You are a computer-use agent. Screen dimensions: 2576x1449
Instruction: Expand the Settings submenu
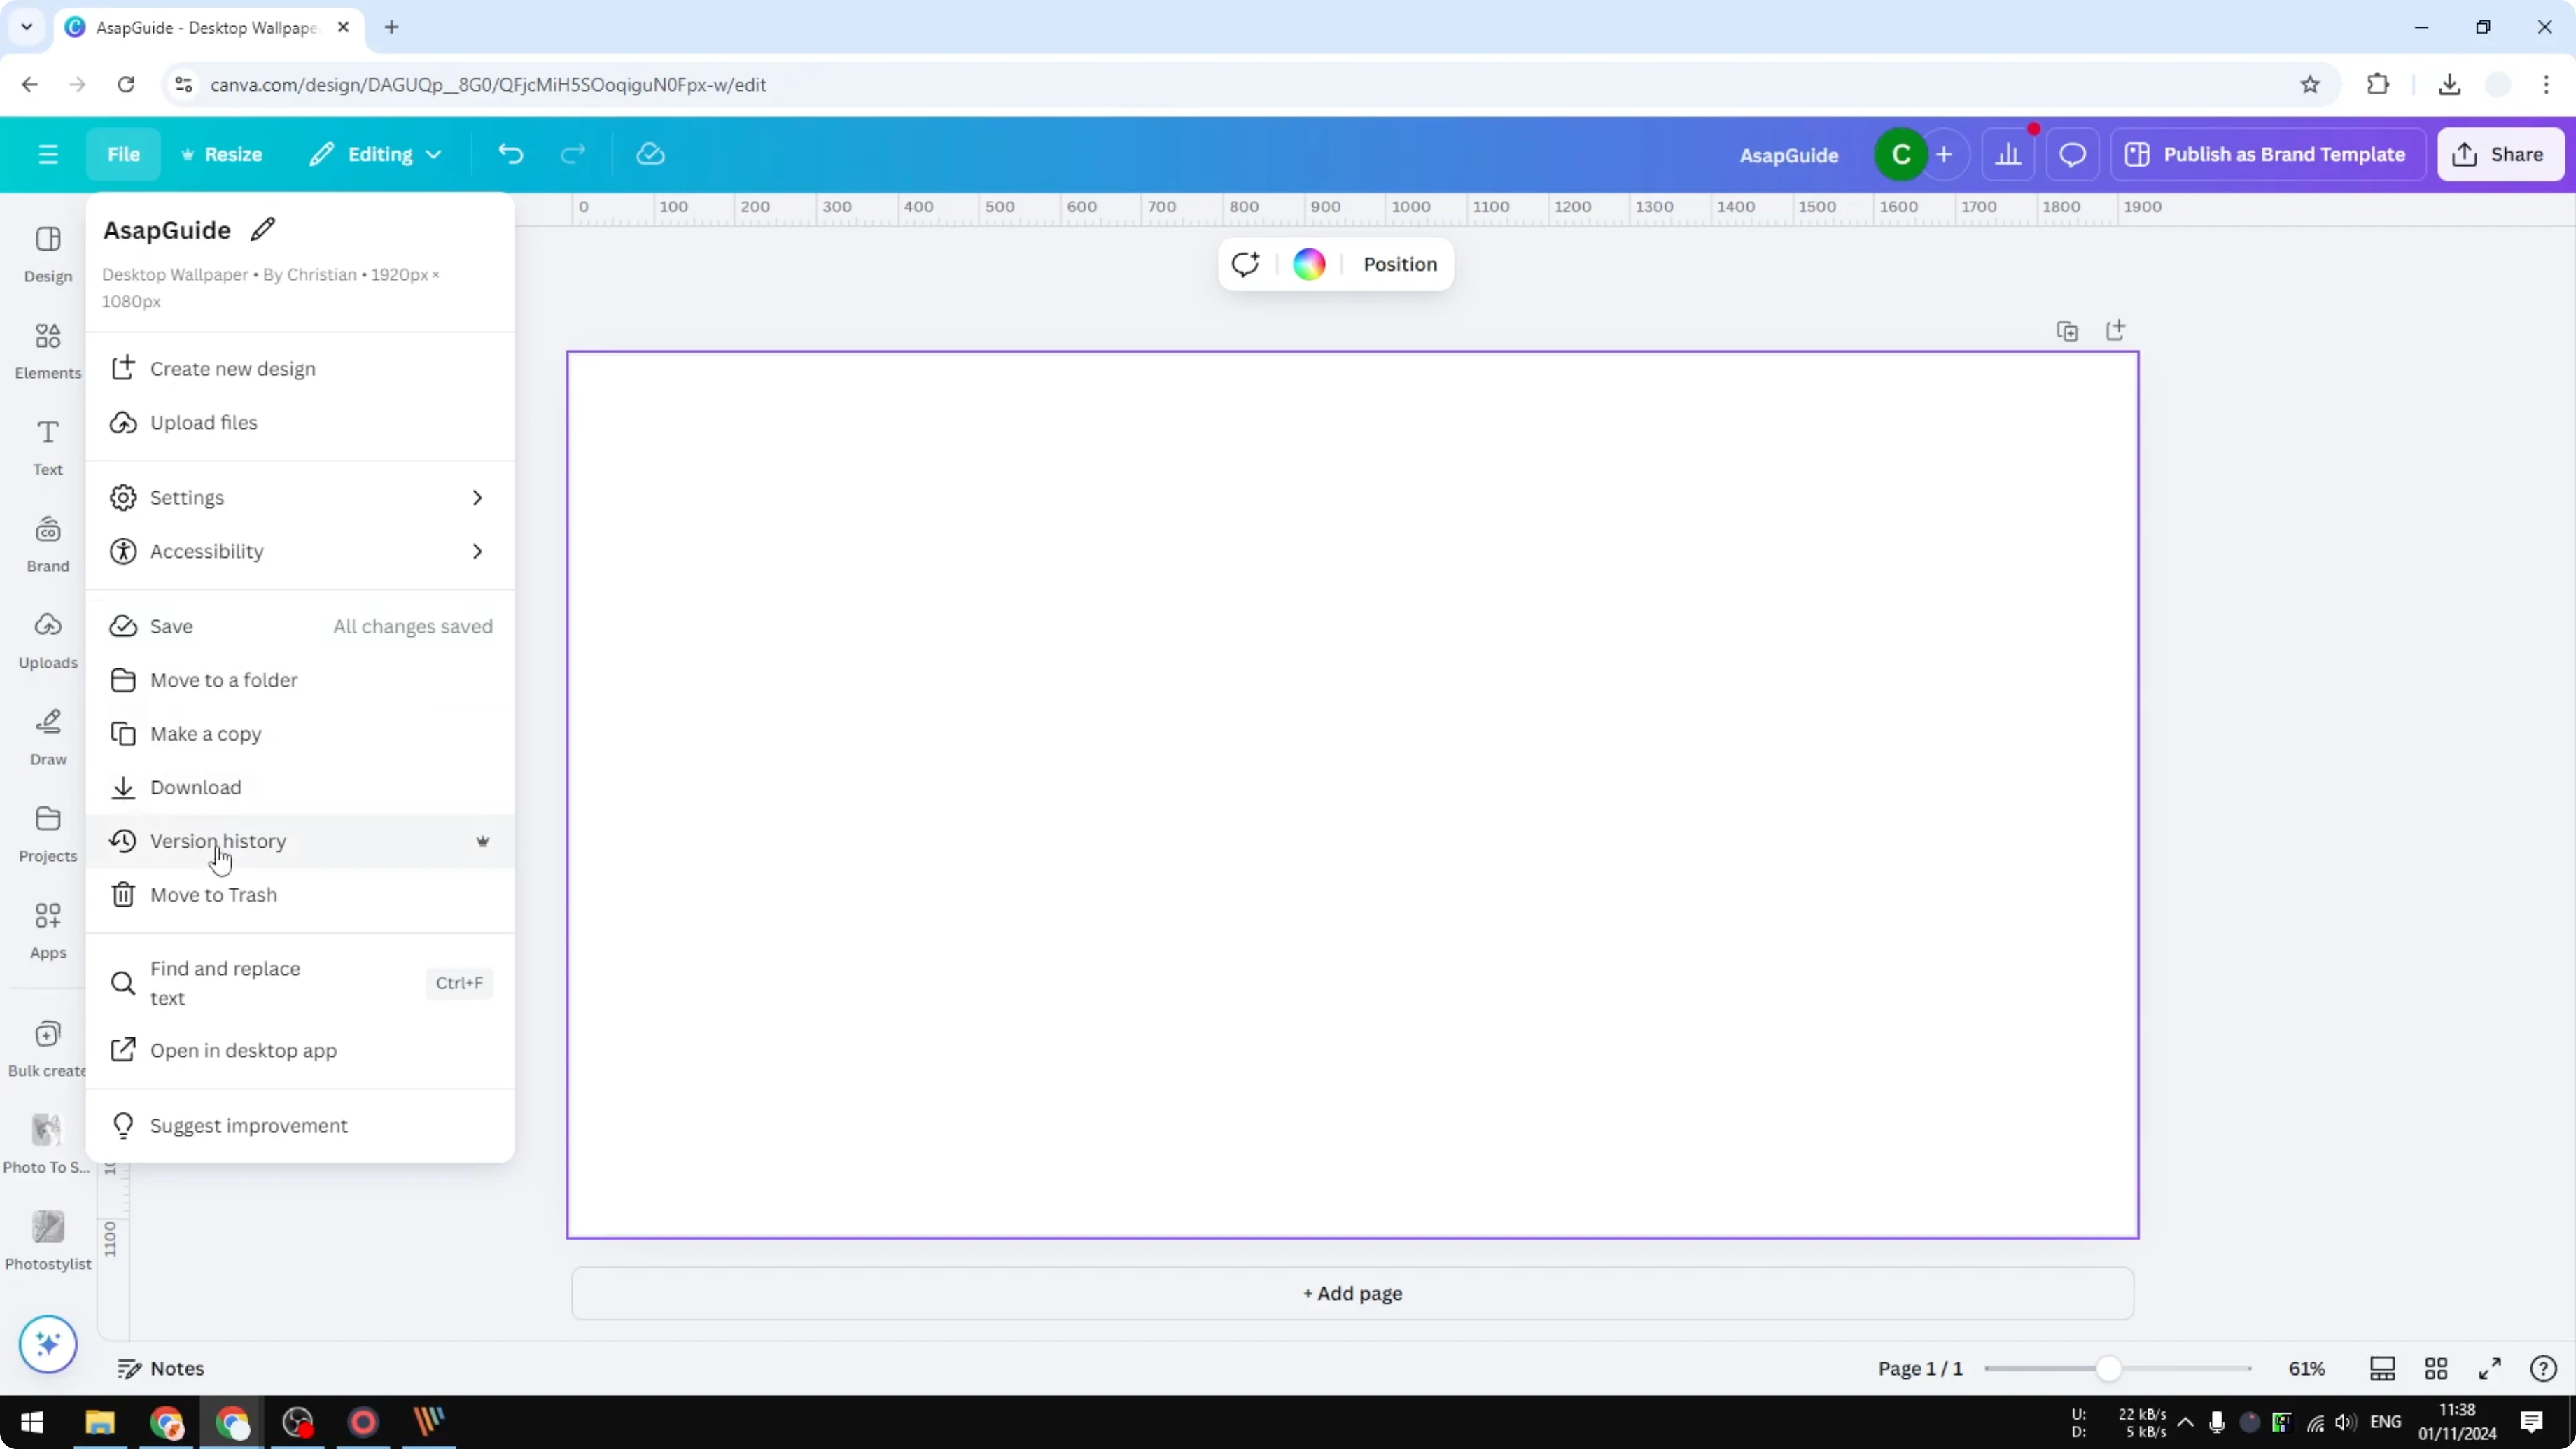(297, 497)
